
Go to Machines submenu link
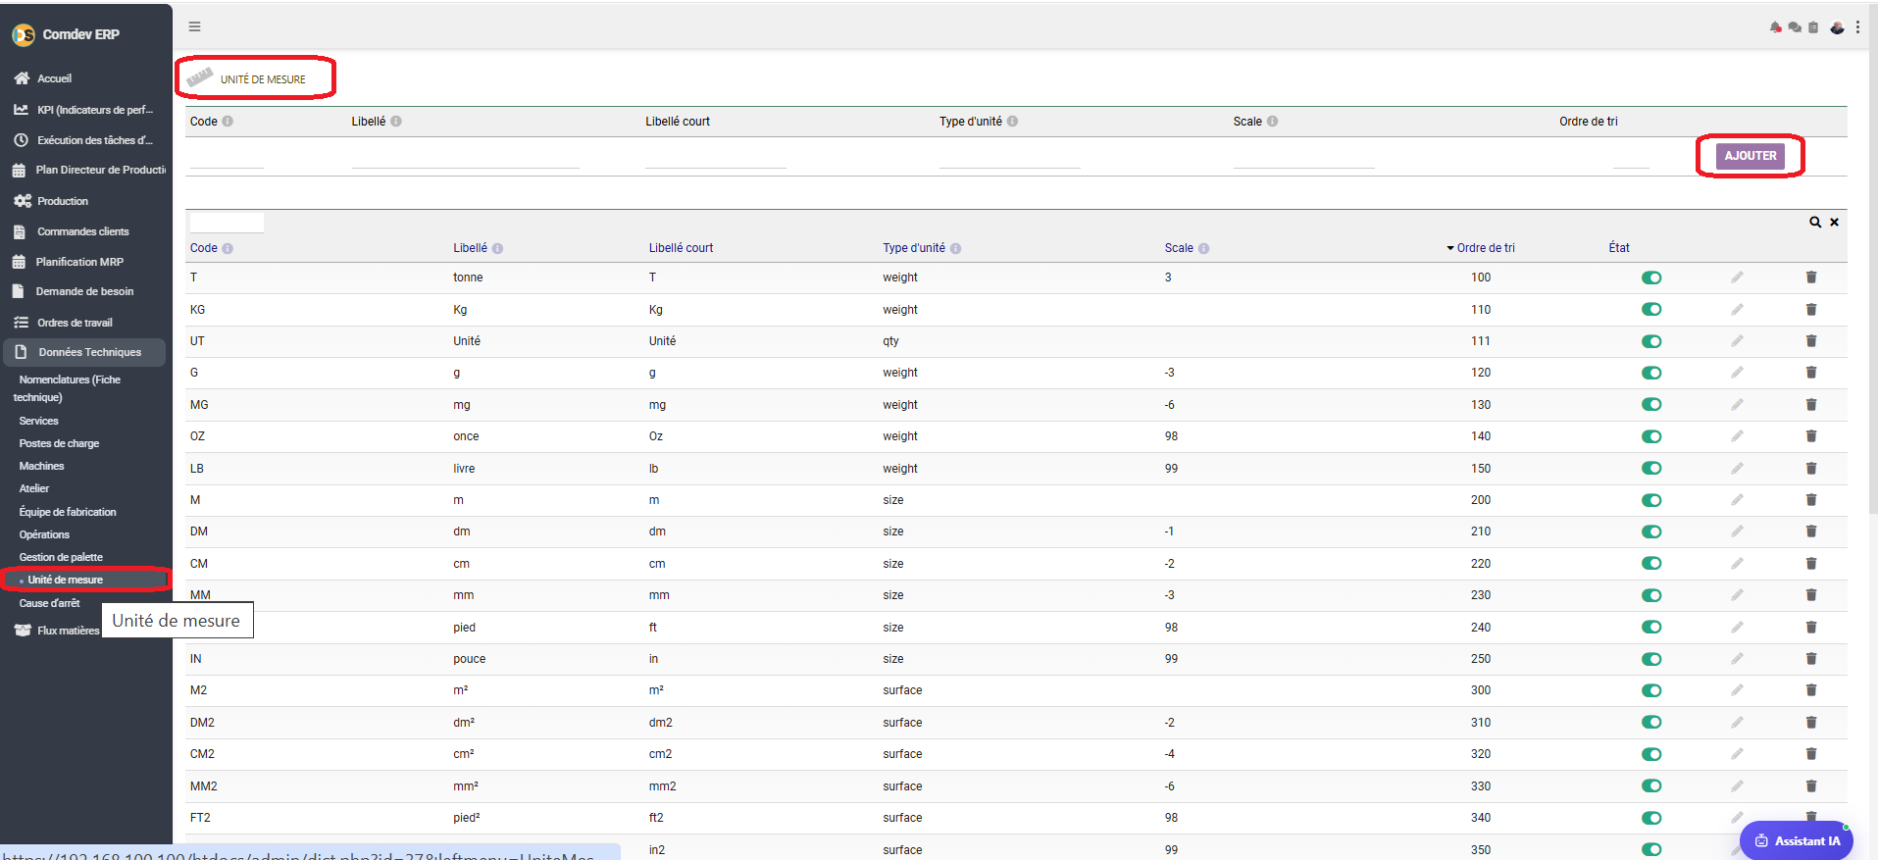pyautogui.click(x=41, y=466)
